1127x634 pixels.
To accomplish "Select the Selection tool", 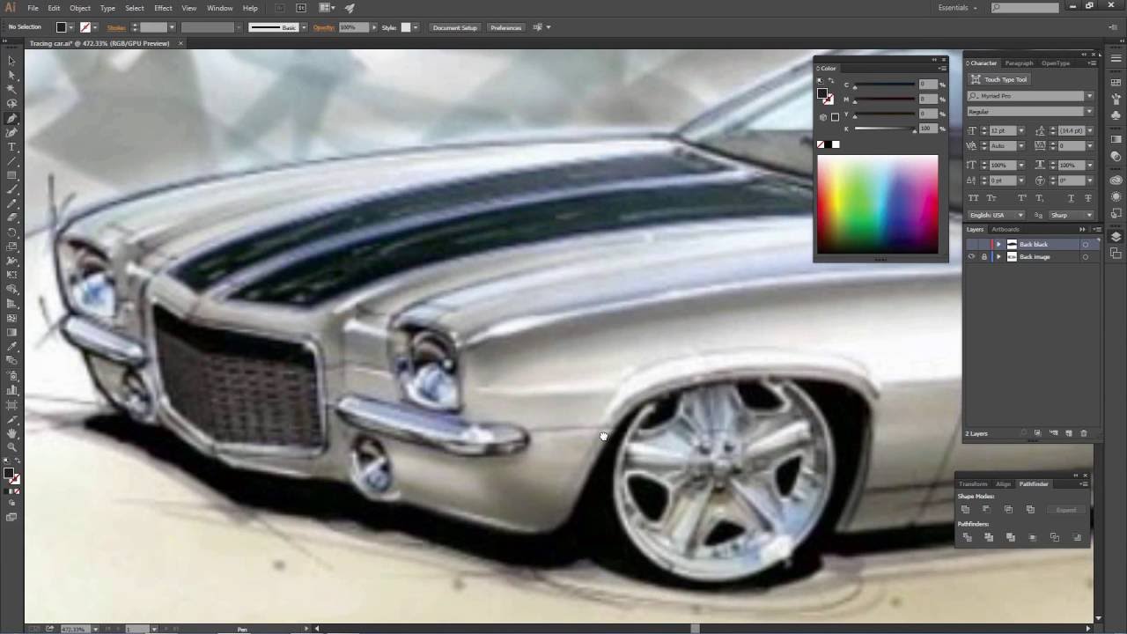I will [11, 60].
